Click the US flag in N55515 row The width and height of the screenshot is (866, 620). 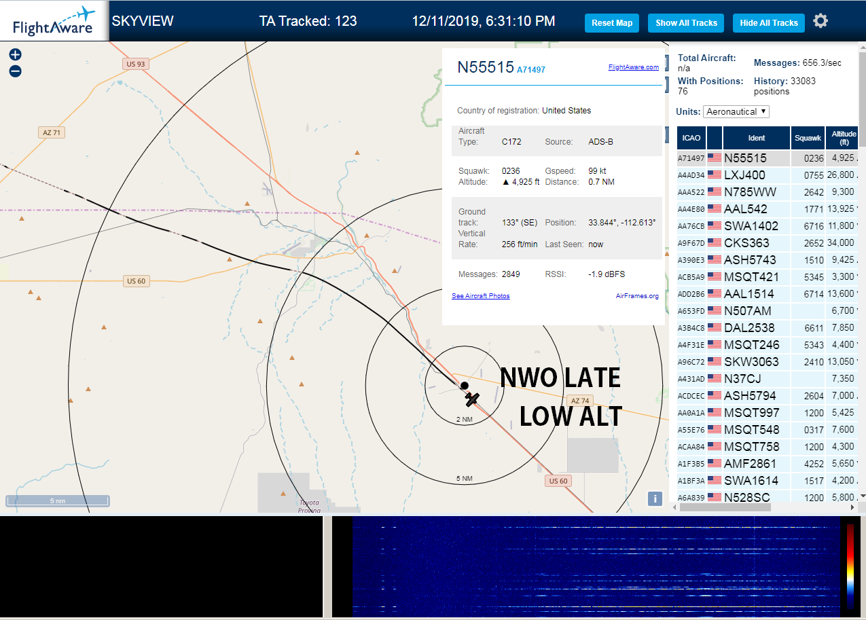pyautogui.click(x=715, y=158)
